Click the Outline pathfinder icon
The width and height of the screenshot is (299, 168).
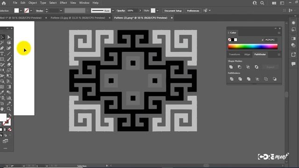266,79
